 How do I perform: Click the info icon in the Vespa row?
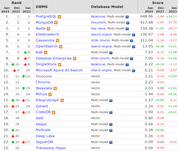click(111, 124)
